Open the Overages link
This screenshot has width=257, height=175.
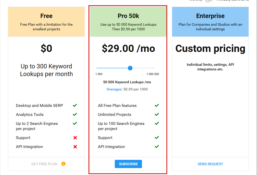114,89
